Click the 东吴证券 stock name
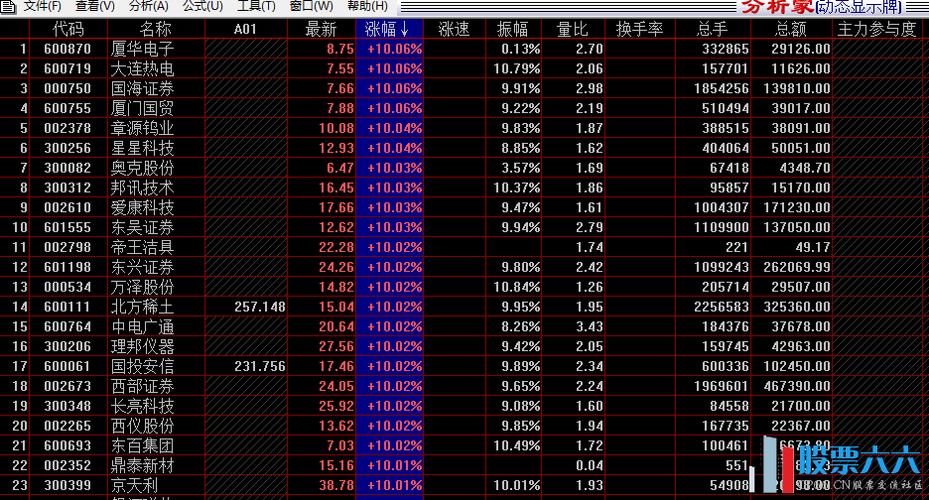Screen dimensions: 929x500 click(x=142, y=227)
